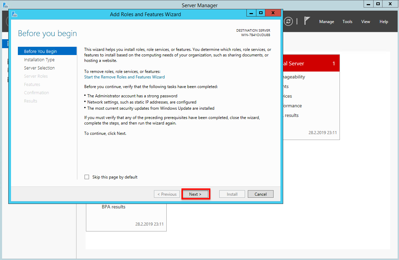Click the Server Manager refresh icon
Screen dimensions: 399x260
[288, 21]
